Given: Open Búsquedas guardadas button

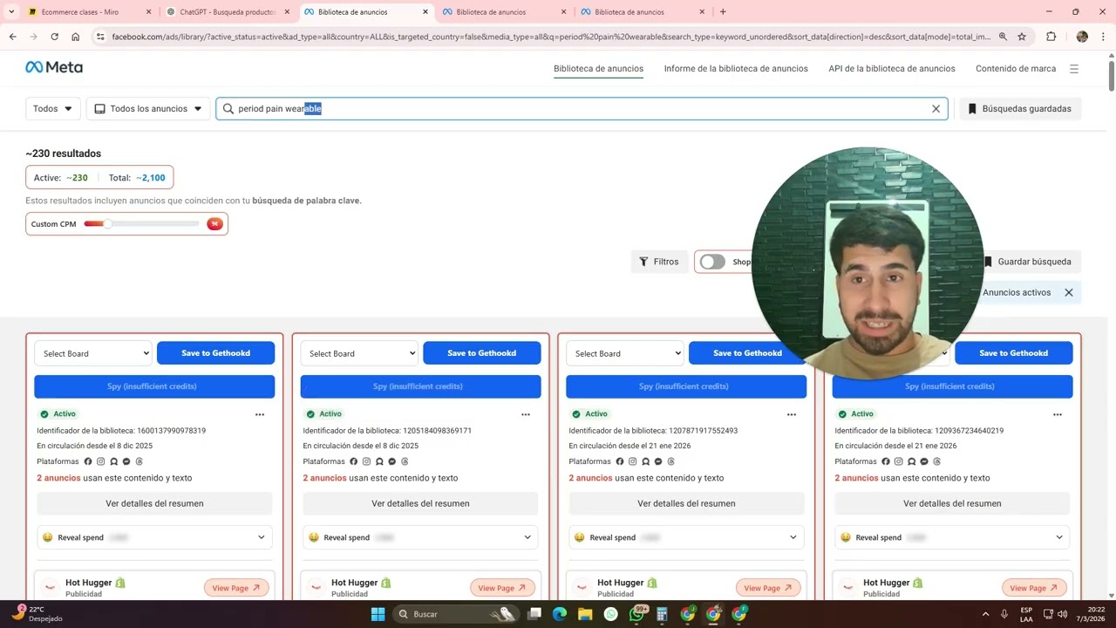Looking at the screenshot, I should click(x=1020, y=109).
